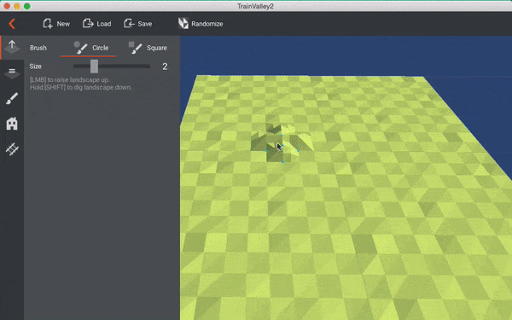Click the Load map icon
The image size is (512, 320).
click(88, 24)
